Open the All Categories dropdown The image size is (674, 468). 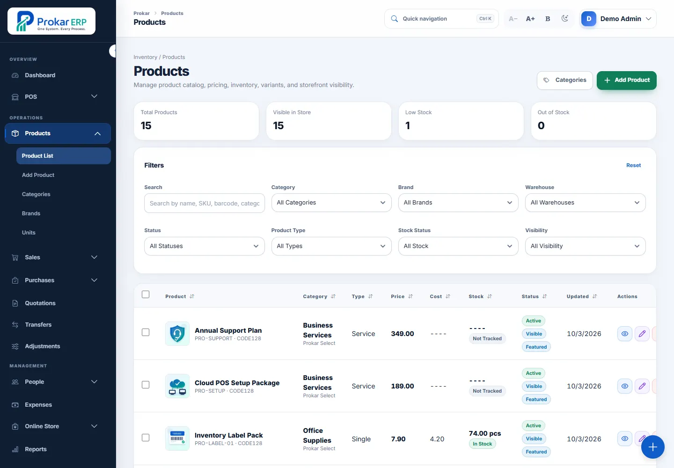[331, 203]
